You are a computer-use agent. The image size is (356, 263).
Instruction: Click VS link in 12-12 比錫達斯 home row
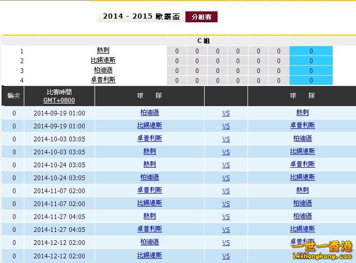tap(226, 256)
